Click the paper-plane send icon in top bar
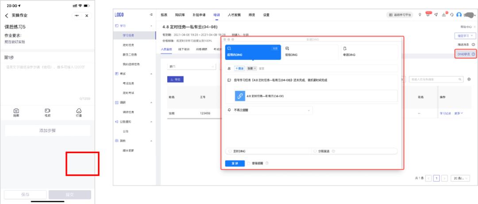Image resolution: width=478 pixels, height=204 pixels. click(x=436, y=15)
